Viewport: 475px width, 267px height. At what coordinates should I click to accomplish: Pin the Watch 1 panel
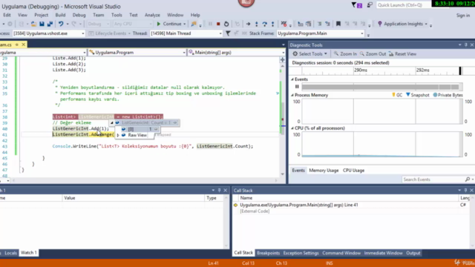click(x=220, y=190)
